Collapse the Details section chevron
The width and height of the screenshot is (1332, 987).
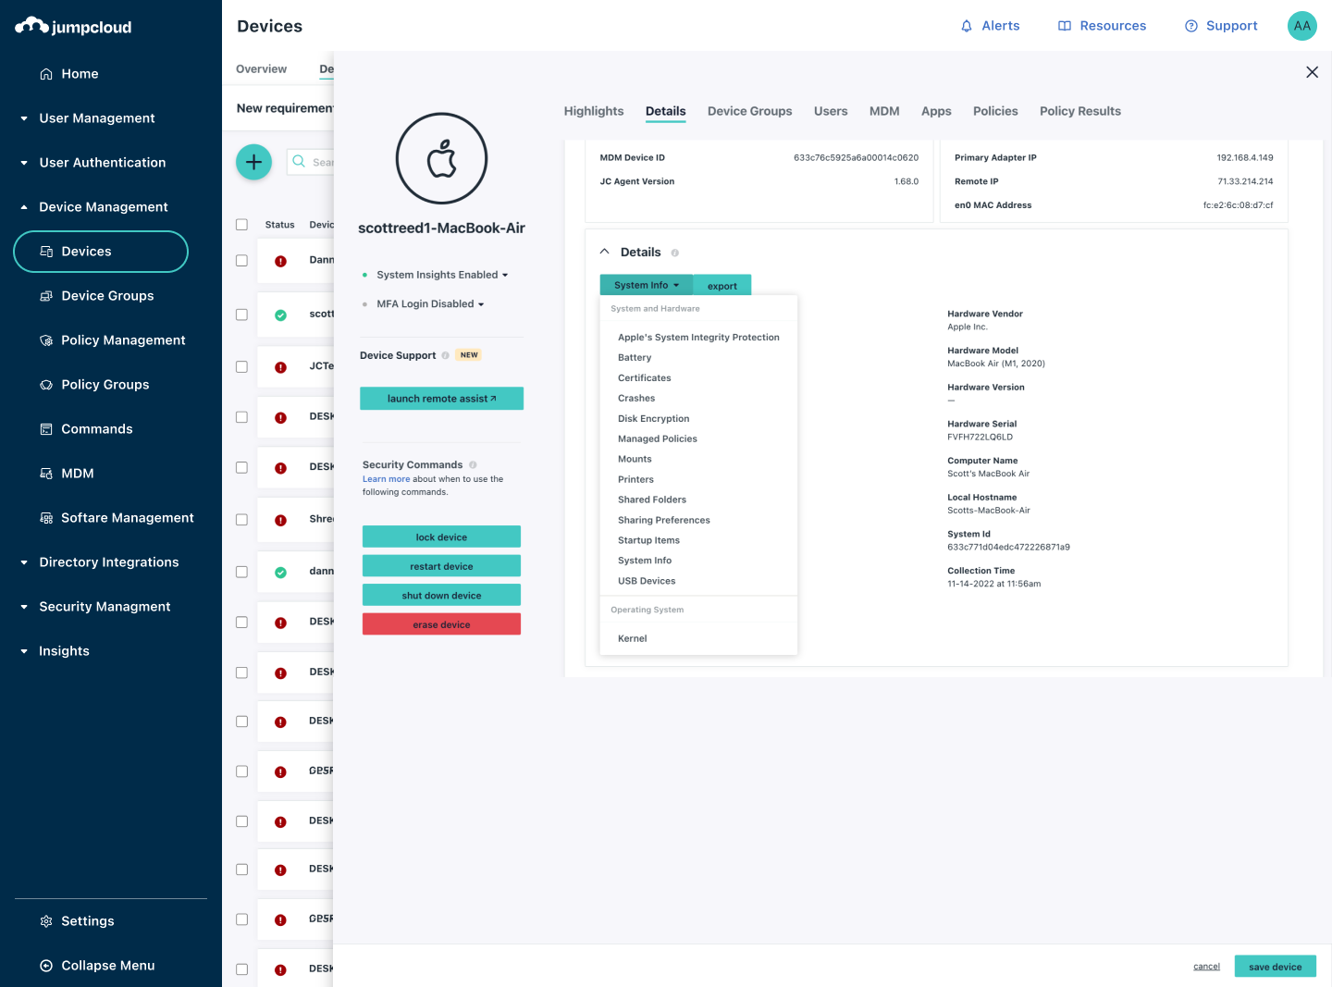coord(605,252)
